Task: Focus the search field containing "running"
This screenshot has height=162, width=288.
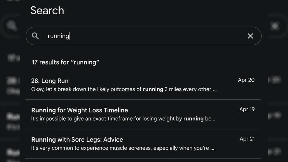Action: (x=141, y=36)
